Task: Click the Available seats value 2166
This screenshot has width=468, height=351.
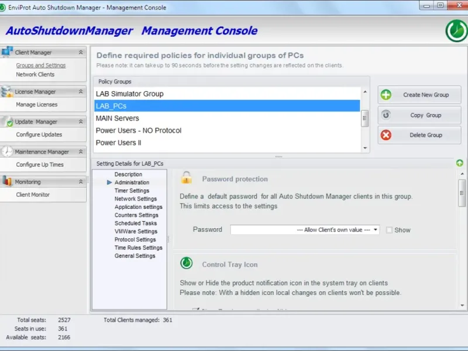Action: [64, 338]
